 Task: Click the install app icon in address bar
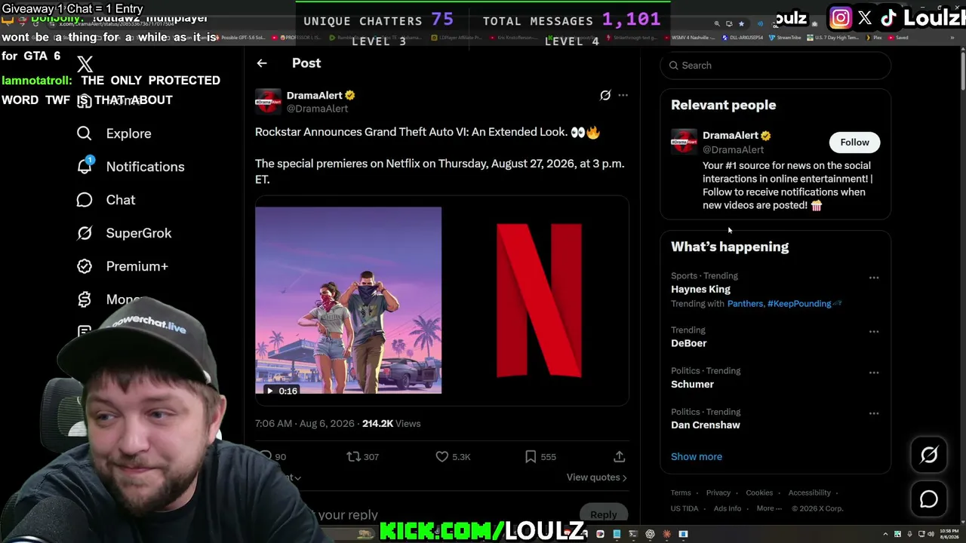(729, 23)
